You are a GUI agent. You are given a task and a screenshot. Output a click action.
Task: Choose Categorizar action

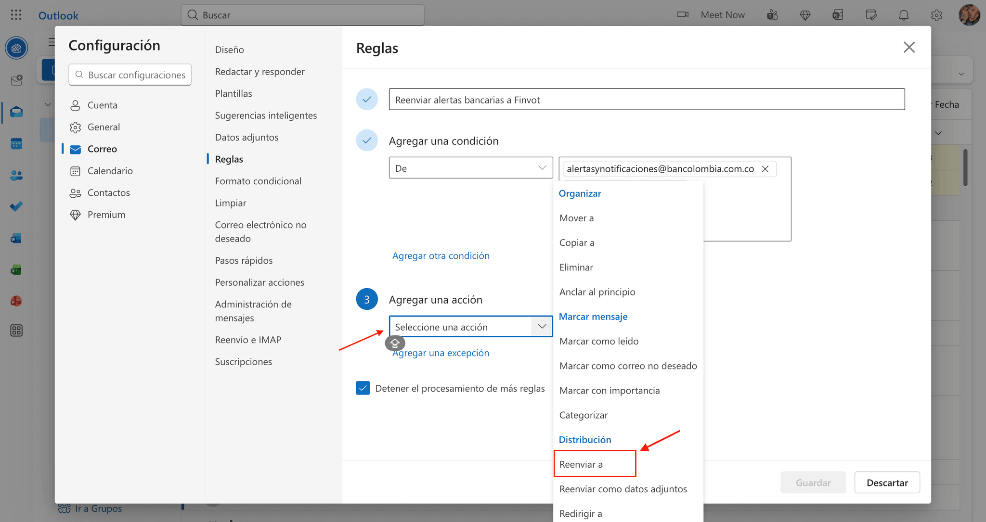tap(628, 415)
